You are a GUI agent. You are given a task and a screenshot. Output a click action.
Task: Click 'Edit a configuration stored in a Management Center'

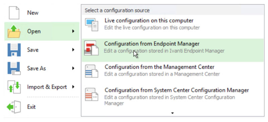162,74
